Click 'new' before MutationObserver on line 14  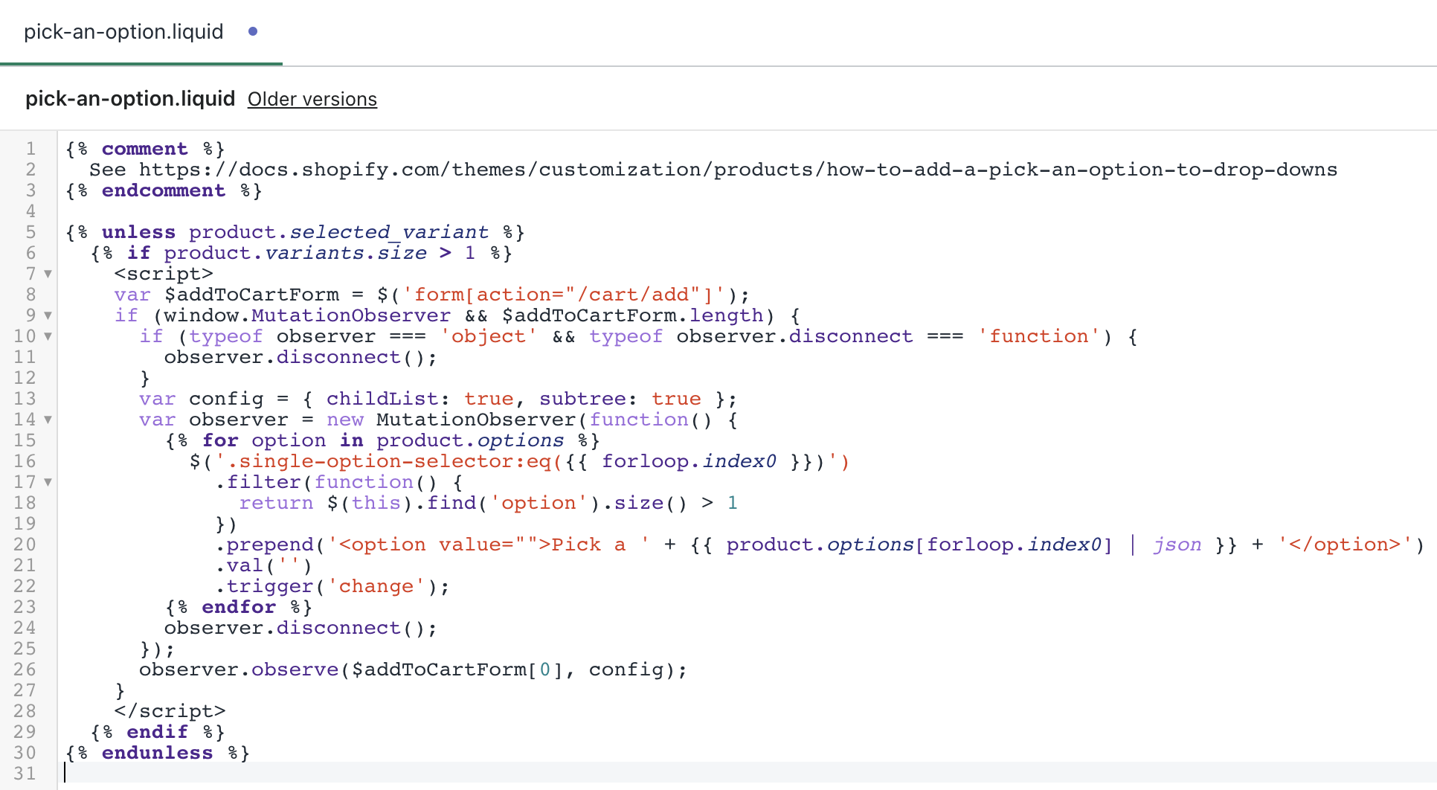tap(345, 420)
